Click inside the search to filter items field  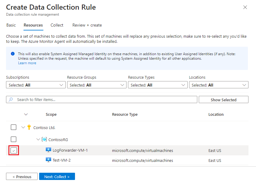pyautogui.click(x=90, y=99)
